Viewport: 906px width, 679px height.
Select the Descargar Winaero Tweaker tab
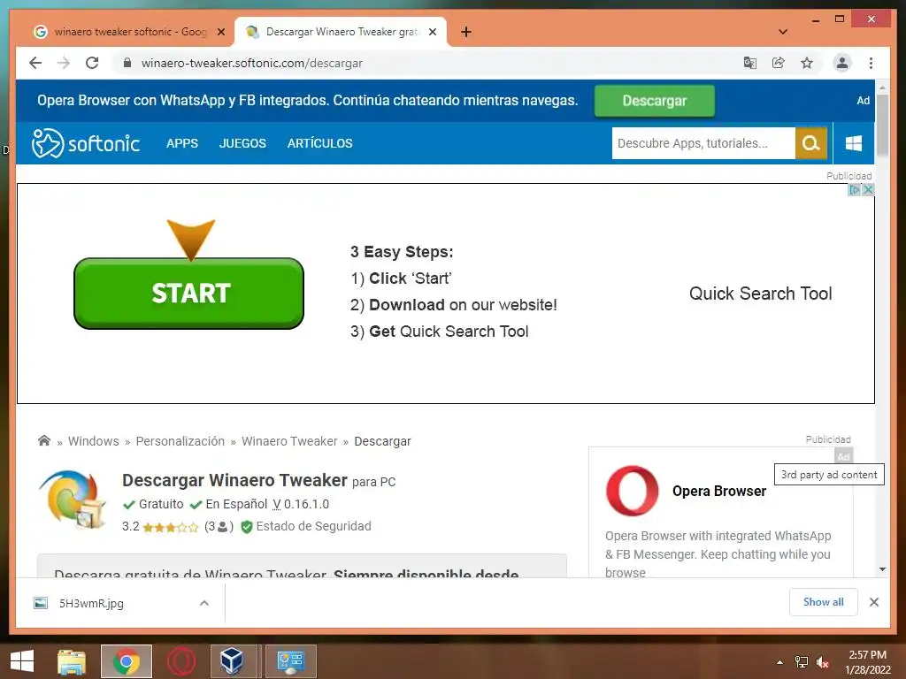[x=341, y=32]
